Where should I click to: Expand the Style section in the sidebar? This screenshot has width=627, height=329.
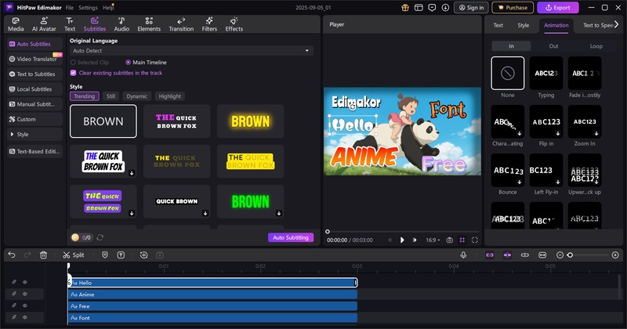(x=34, y=134)
